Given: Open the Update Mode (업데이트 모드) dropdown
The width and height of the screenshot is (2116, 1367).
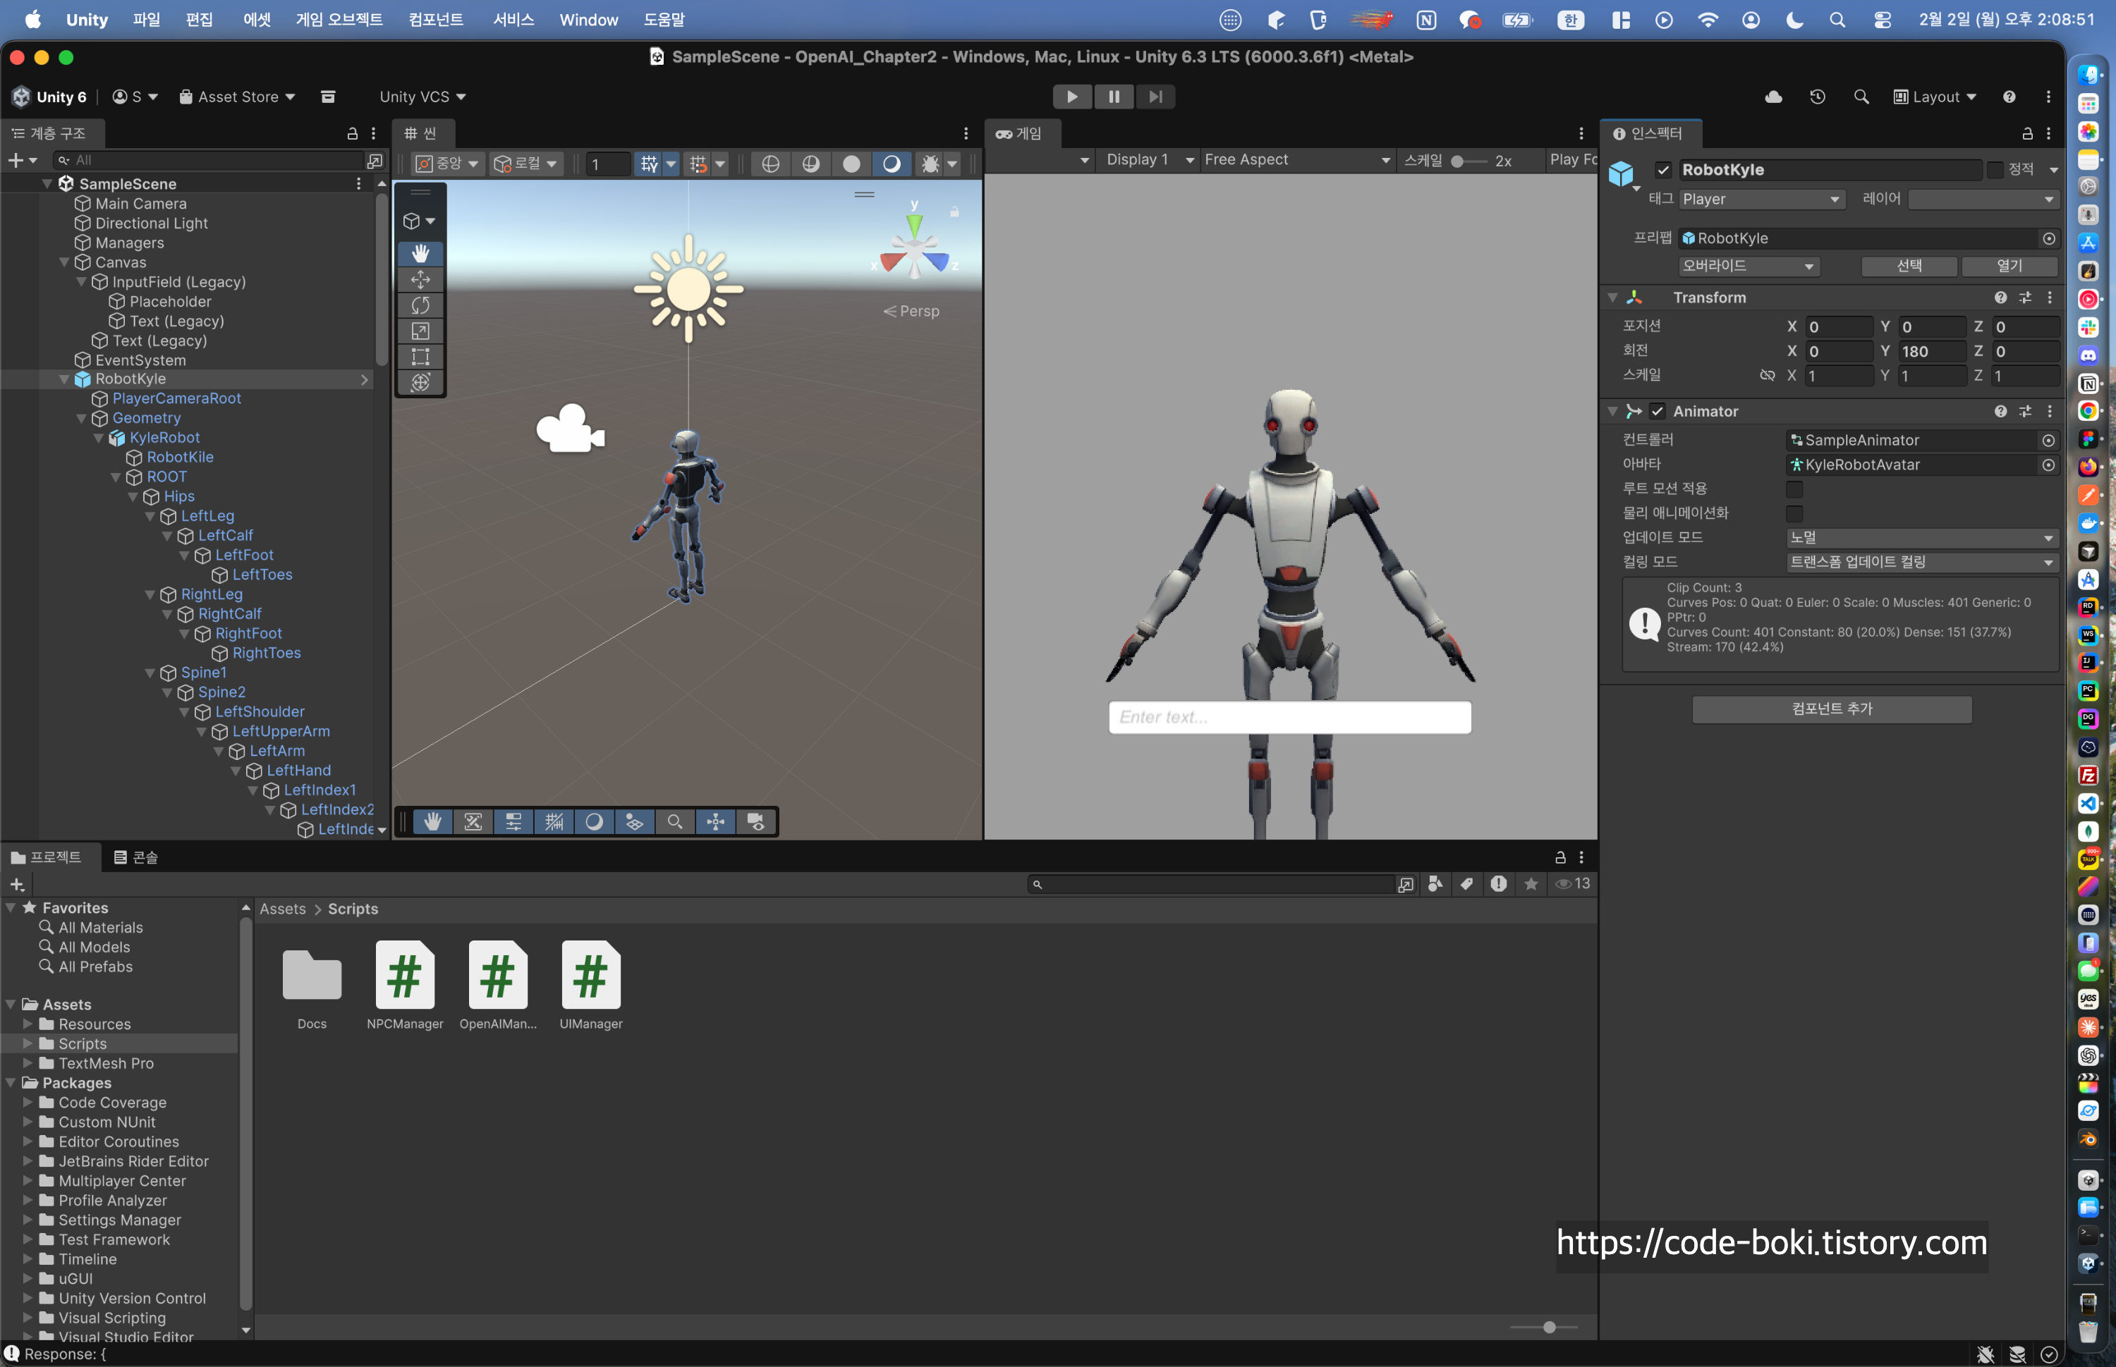Looking at the screenshot, I should pos(1921,538).
